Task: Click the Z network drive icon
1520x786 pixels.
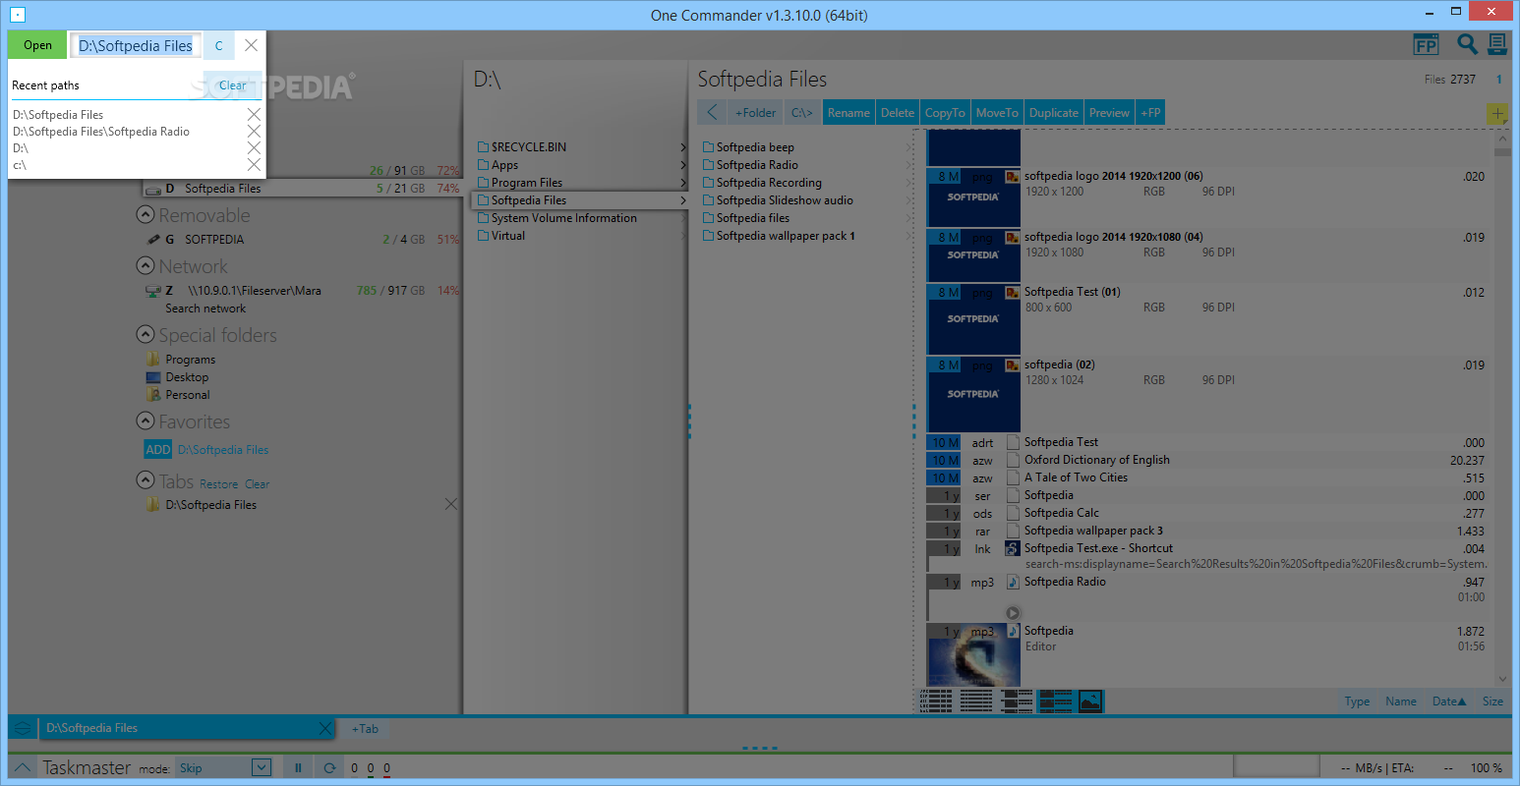Action: tap(152, 291)
